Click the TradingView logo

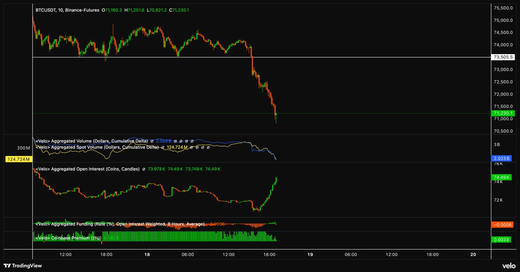[x=23, y=266]
